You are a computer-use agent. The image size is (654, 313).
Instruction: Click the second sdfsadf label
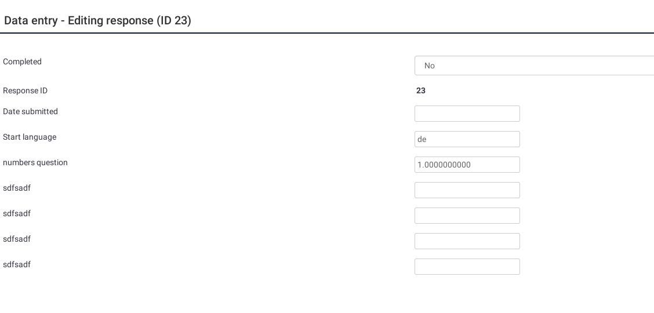[x=17, y=213]
